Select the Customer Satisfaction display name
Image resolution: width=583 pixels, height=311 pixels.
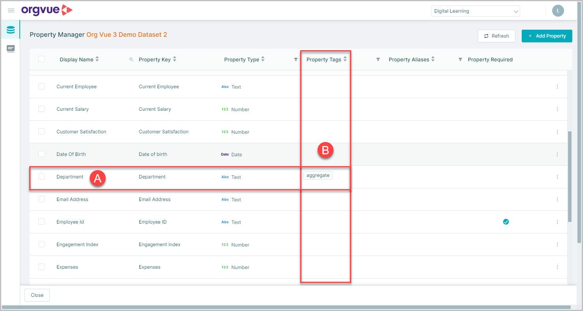point(81,132)
